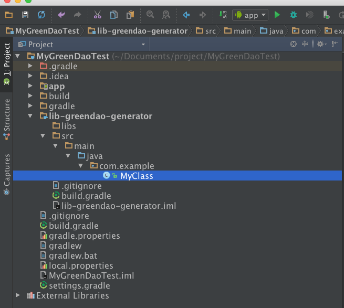This screenshot has height=308, width=344.
Task: Click the src breadcrumb in navigation bar
Action: (210, 31)
